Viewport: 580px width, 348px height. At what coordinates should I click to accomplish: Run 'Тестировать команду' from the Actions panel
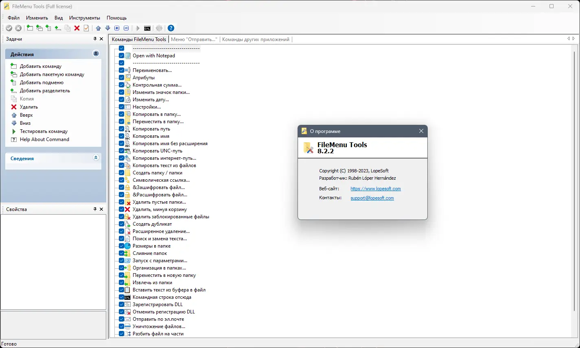coord(14,131)
